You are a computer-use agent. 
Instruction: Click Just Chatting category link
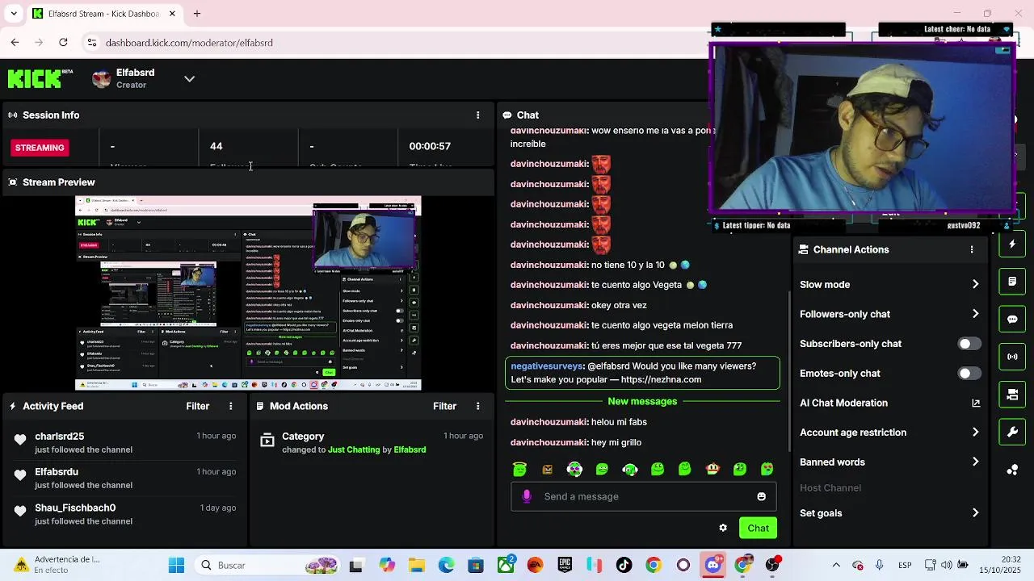coord(354,449)
